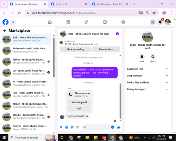176x141 pixels.
Task: Click the install app icon in address bar
Action: point(141,13)
